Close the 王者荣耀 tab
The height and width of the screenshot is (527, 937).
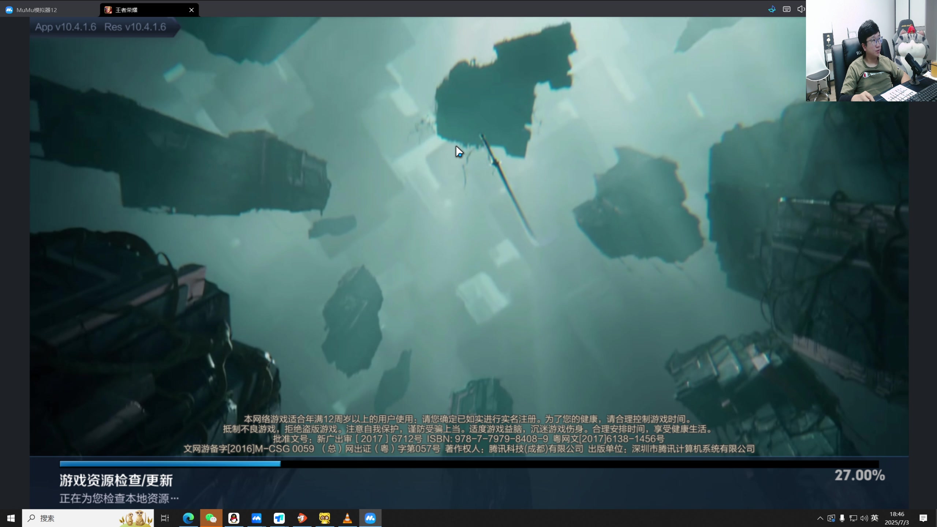tap(191, 10)
